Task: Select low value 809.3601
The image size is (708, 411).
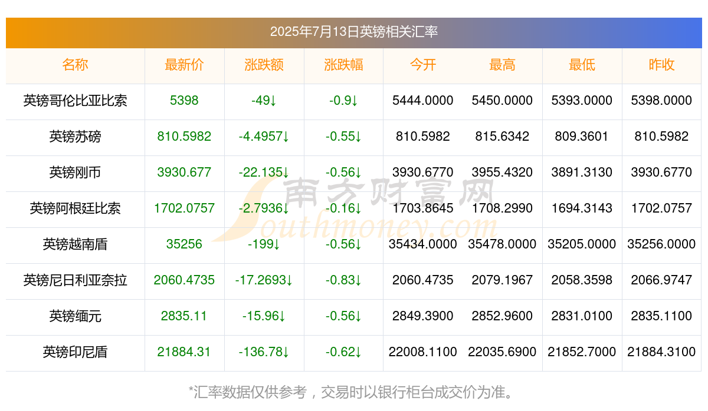Action: (x=582, y=137)
